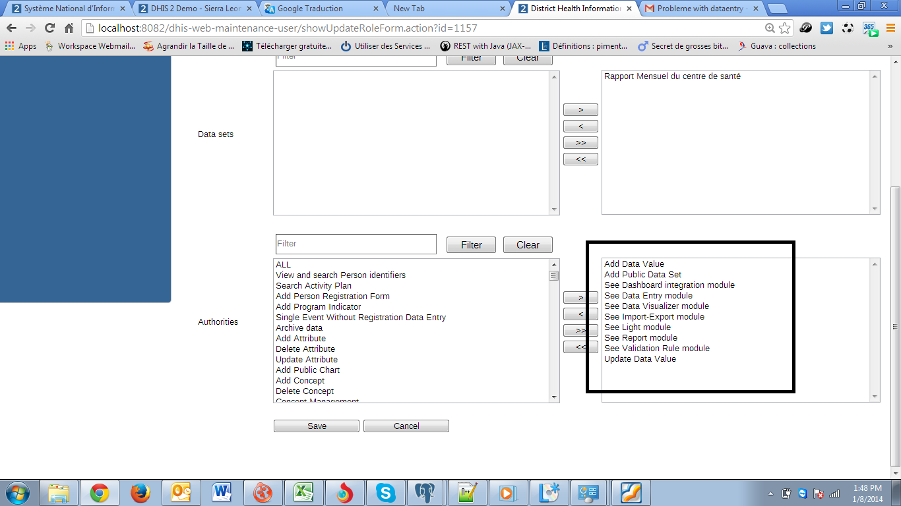Select Search Activity Plan authority
The height and width of the screenshot is (506, 901).
pyautogui.click(x=313, y=286)
